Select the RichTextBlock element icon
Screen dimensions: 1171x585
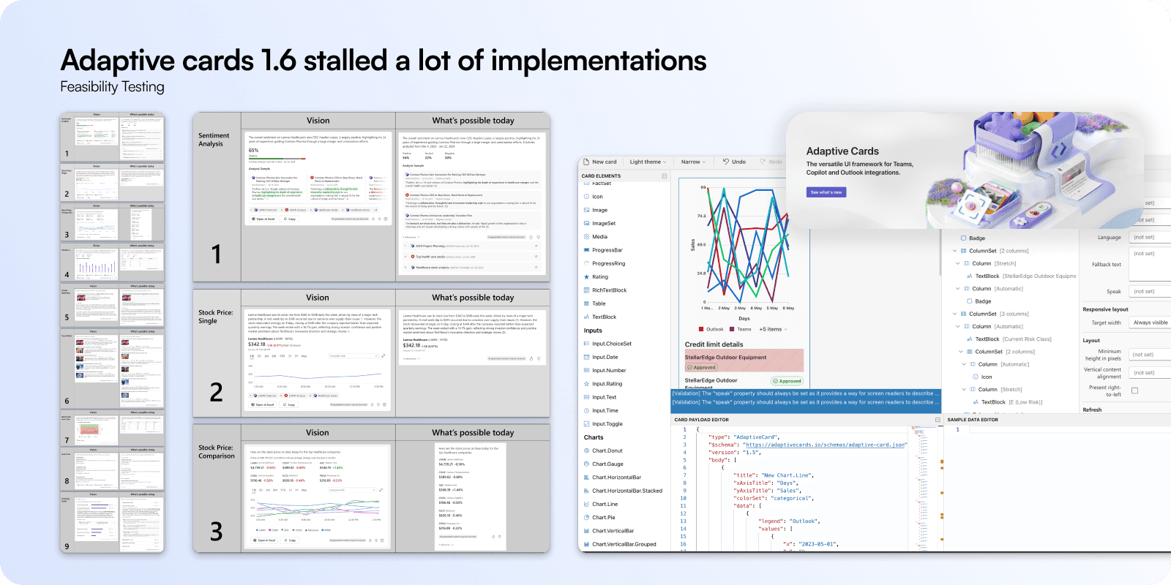pyautogui.click(x=586, y=290)
